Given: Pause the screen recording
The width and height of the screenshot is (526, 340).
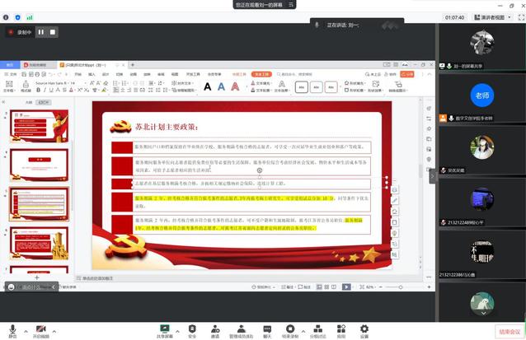Looking at the screenshot, I should click(x=40, y=32).
